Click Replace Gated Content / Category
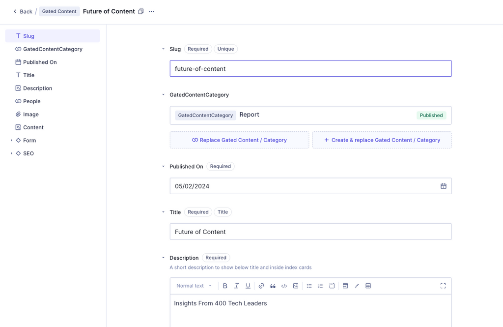503x327 pixels. [x=239, y=140]
